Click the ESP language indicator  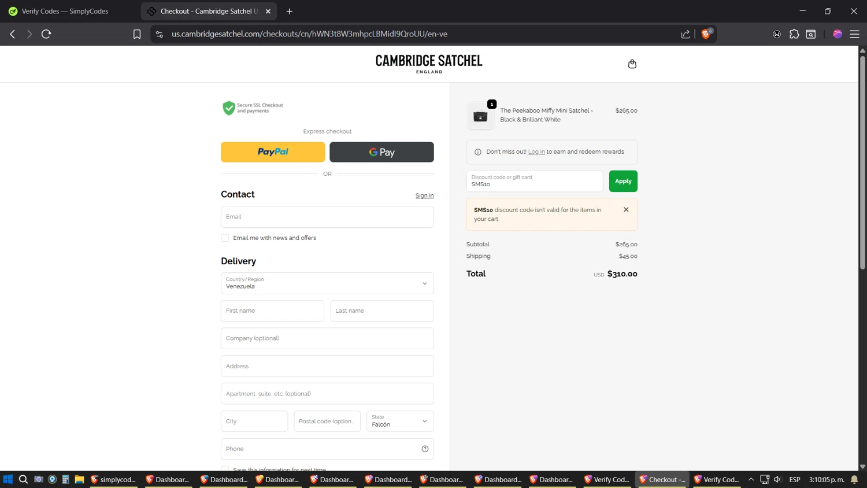coord(795,479)
